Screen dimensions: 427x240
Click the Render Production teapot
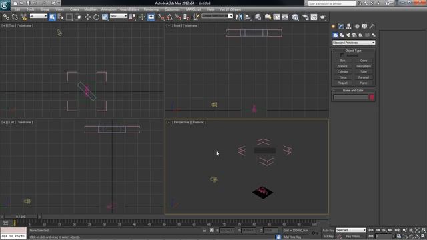pyautogui.click(x=323, y=17)
